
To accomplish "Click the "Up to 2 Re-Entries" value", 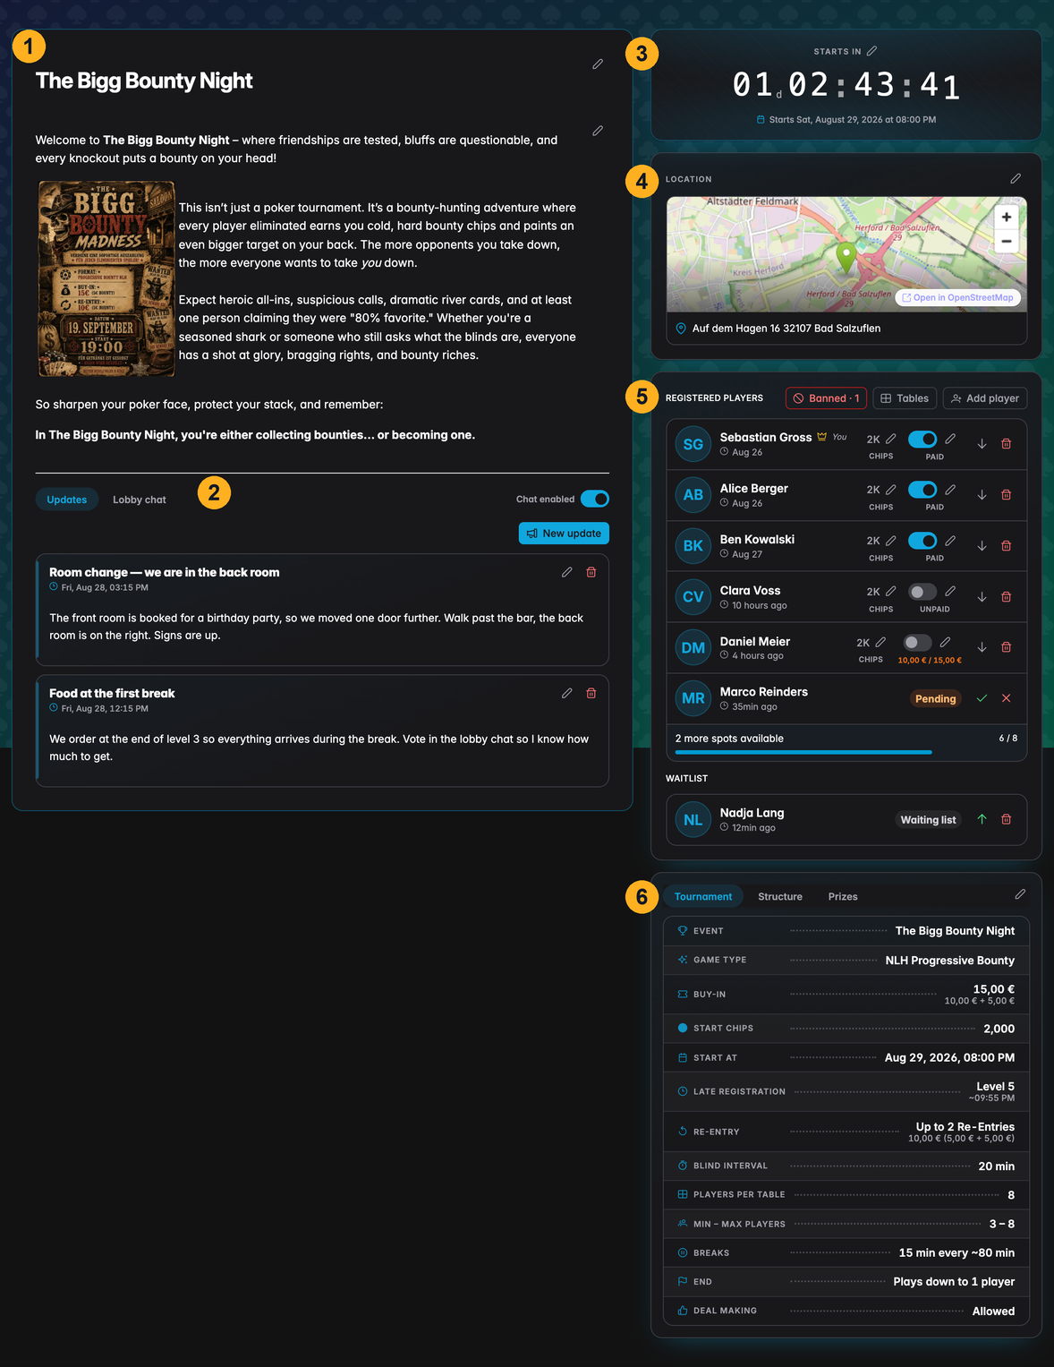I will (965, 1126).
